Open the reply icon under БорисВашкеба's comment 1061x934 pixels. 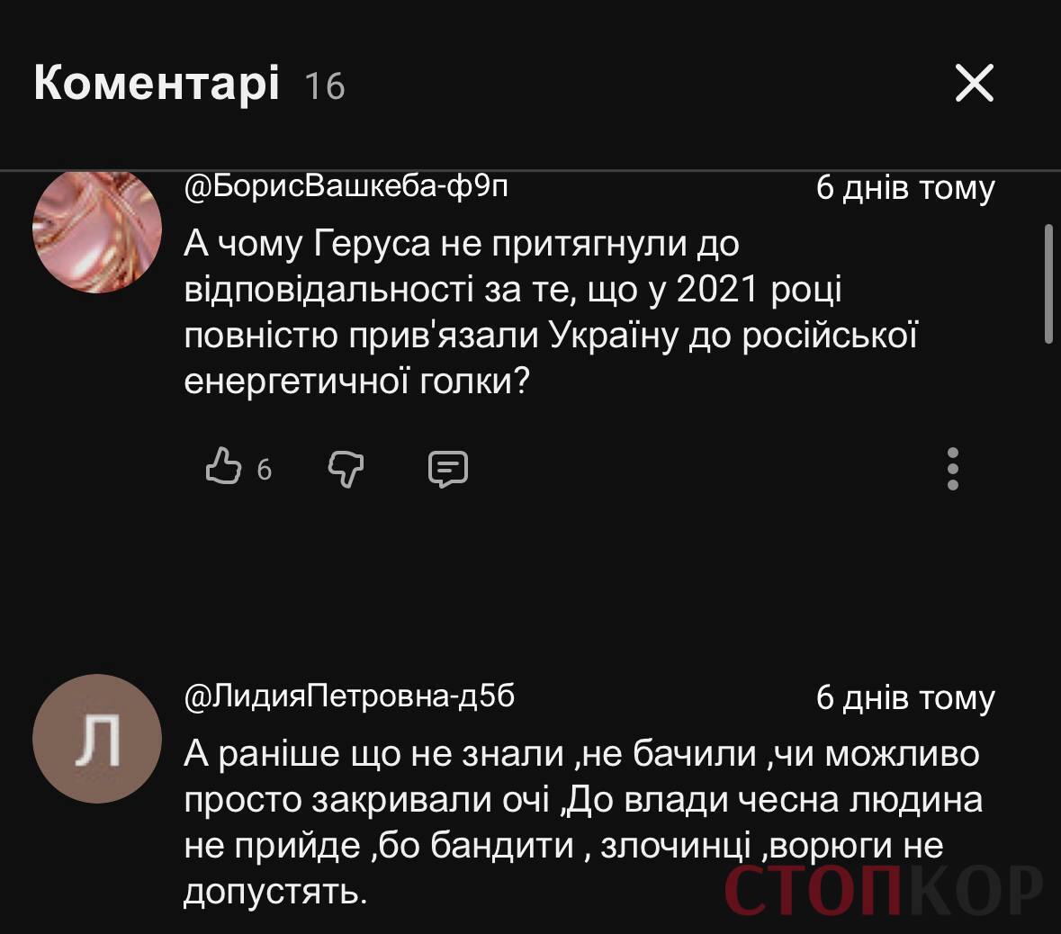[x=447, y=467]
